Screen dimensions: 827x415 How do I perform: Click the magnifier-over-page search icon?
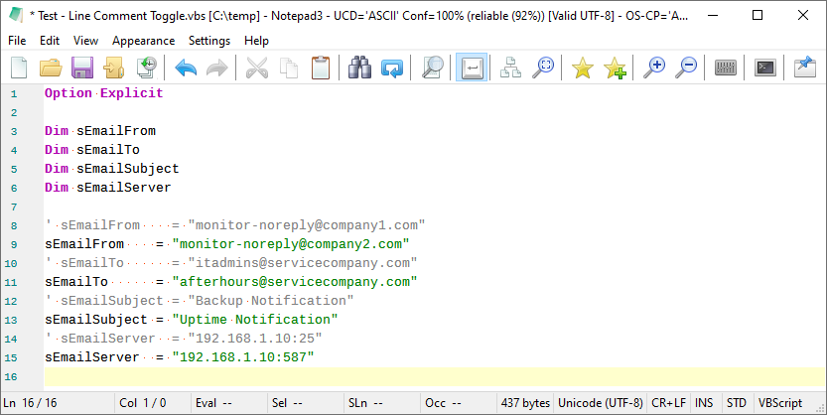pyautogui.click(x=433, y=69)
